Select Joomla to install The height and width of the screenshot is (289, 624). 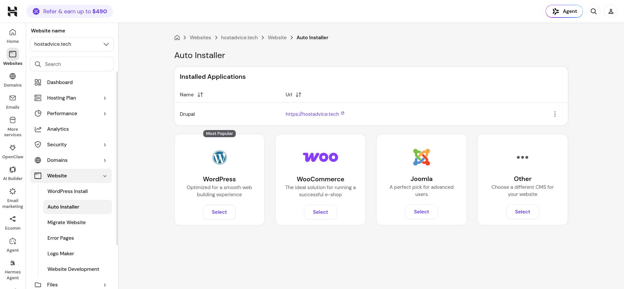(422, 212)
